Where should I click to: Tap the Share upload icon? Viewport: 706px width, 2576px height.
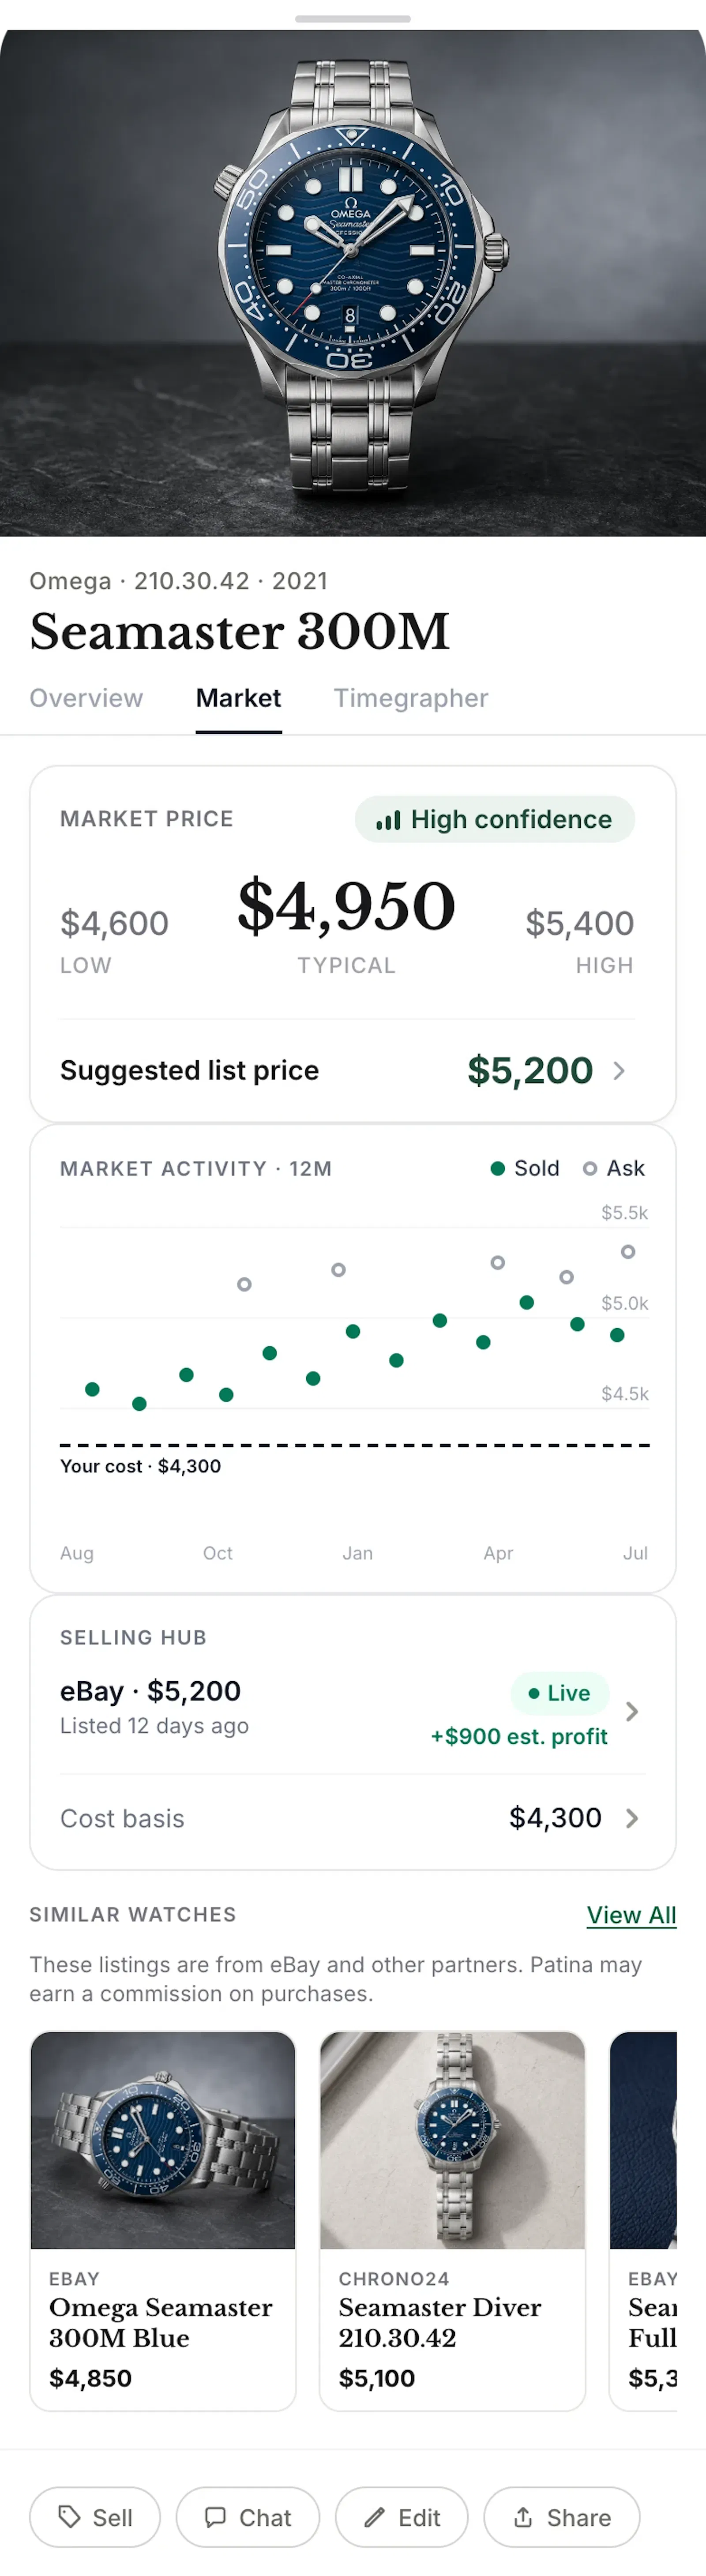[523, 2516]
